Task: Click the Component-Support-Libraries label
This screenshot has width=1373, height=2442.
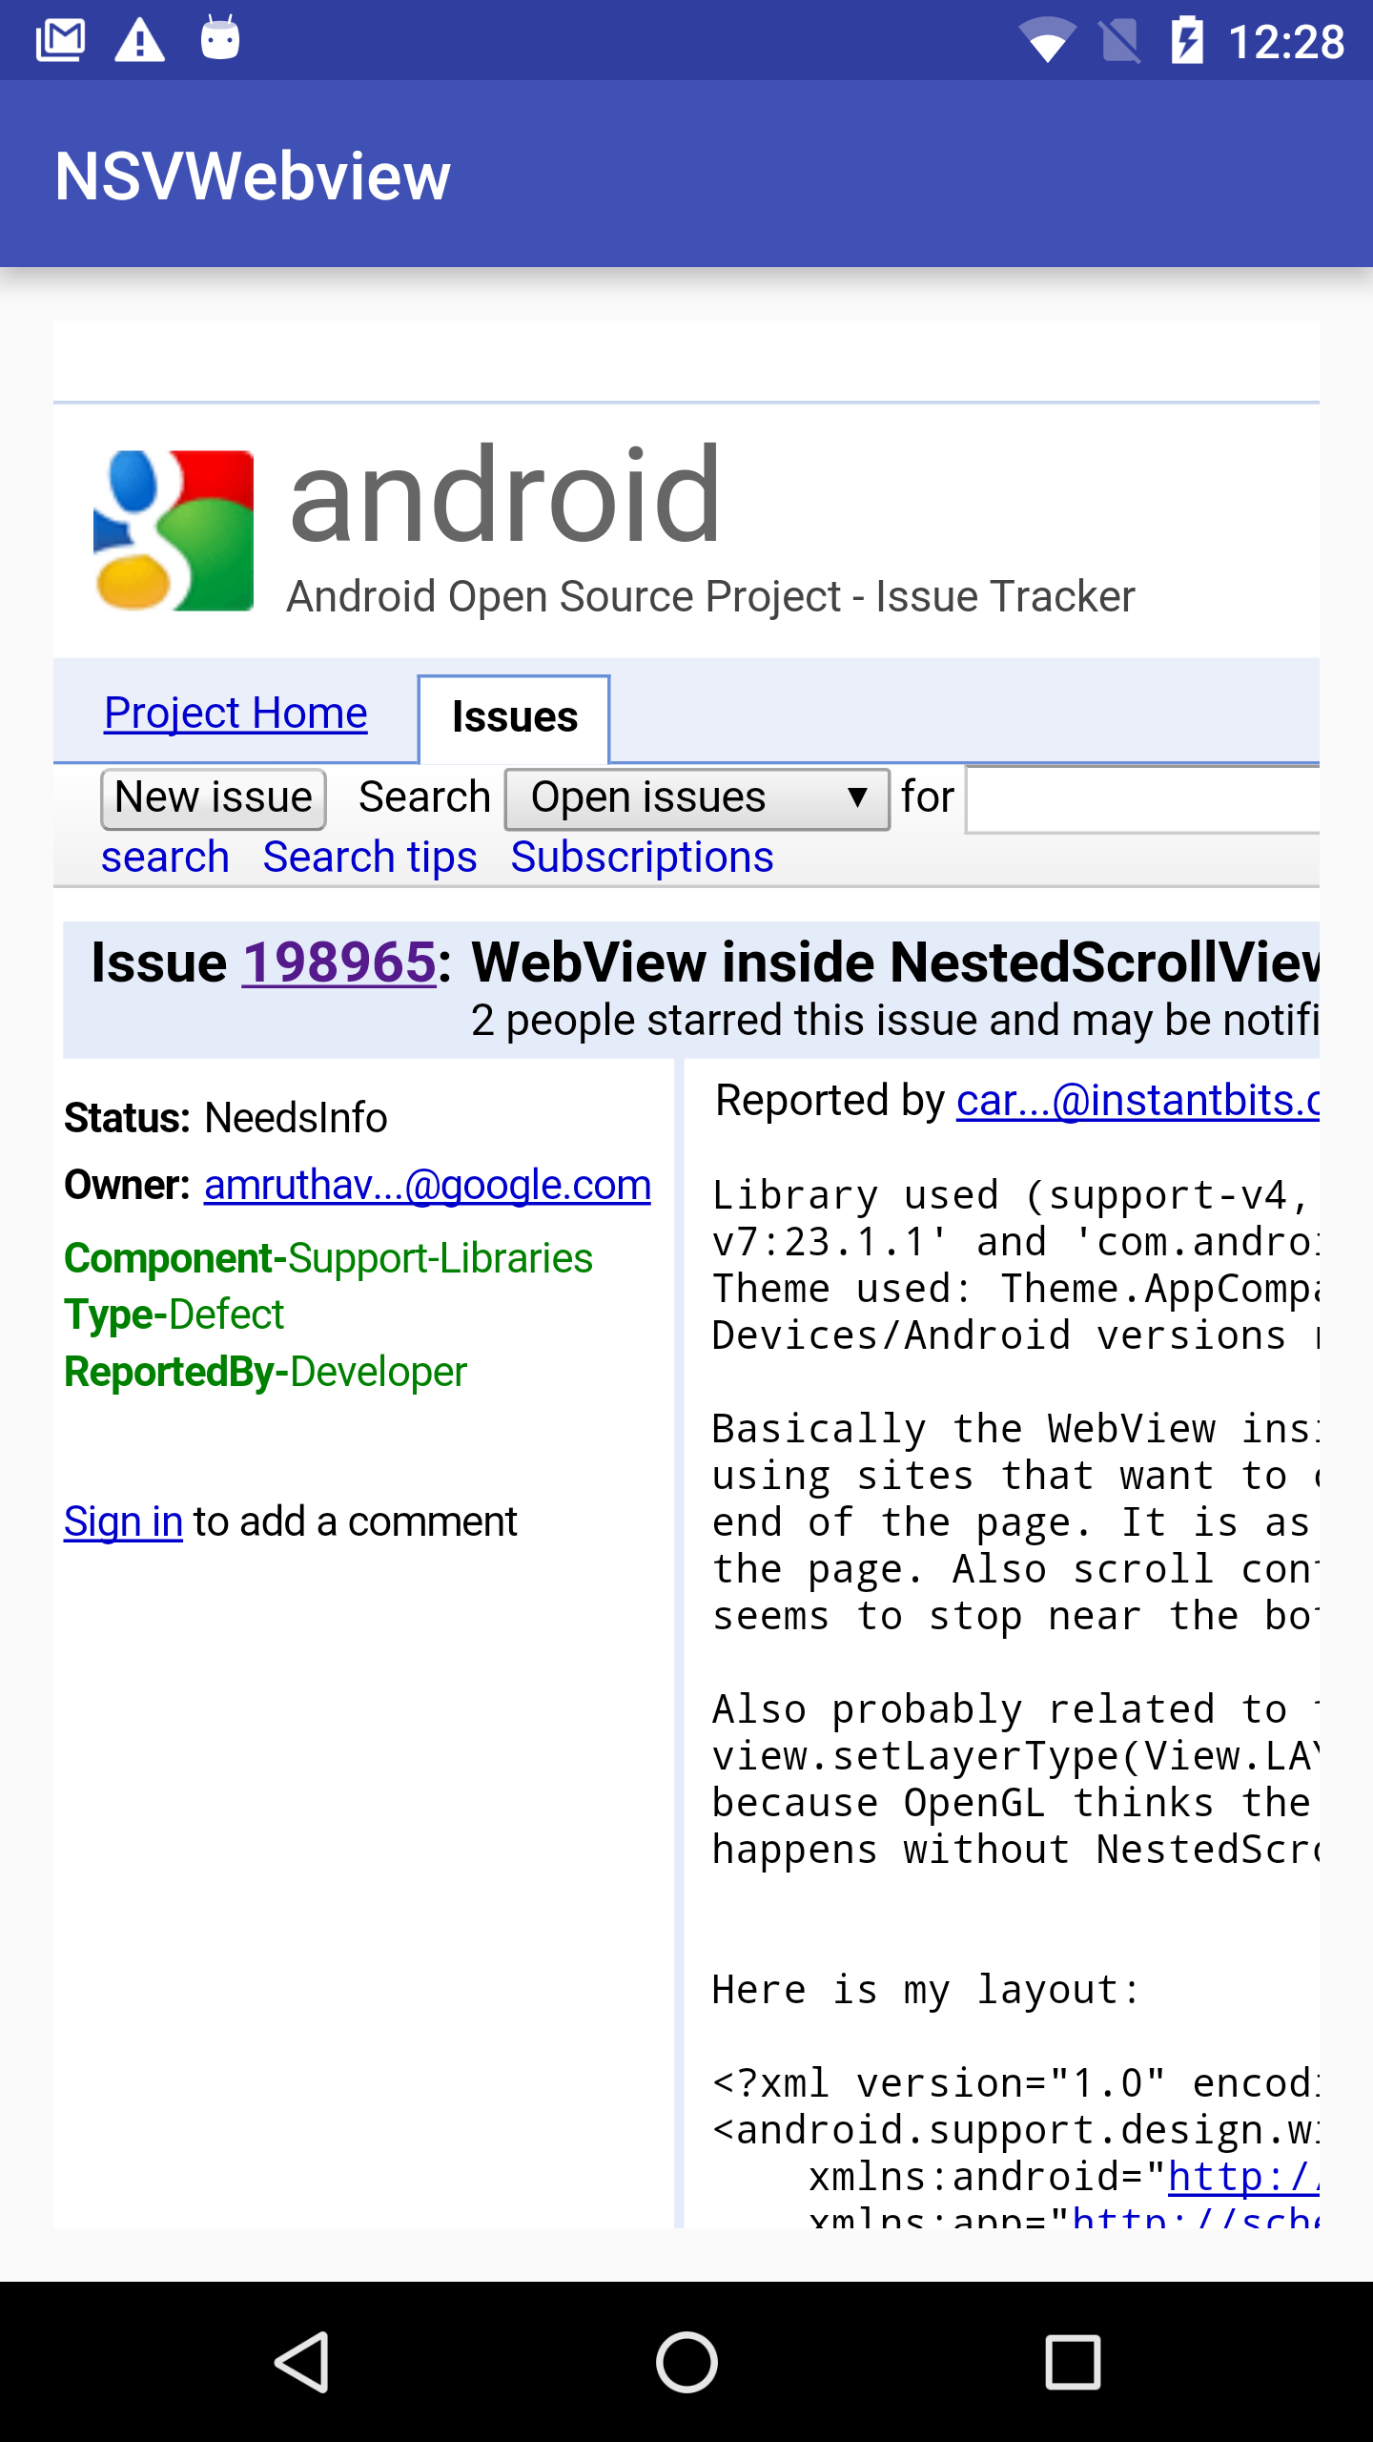Action: 328,1258
